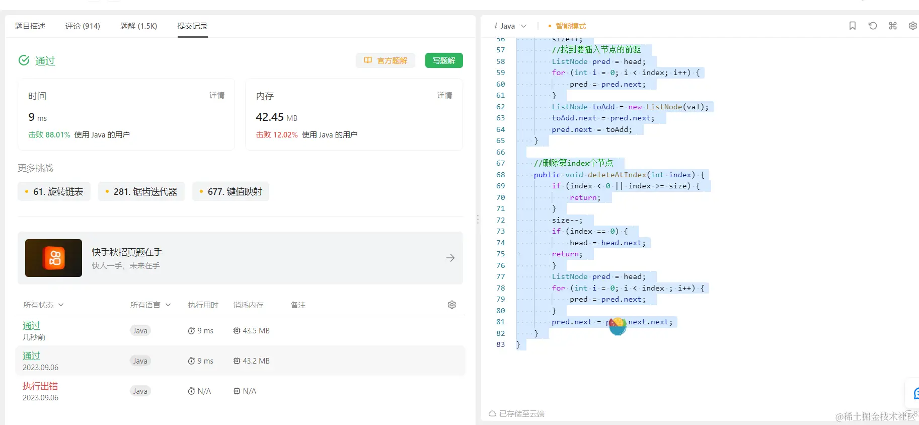
Task: Click the cloud saved icon in status bar
Action: pyautogui.click(x=492, y=414)
